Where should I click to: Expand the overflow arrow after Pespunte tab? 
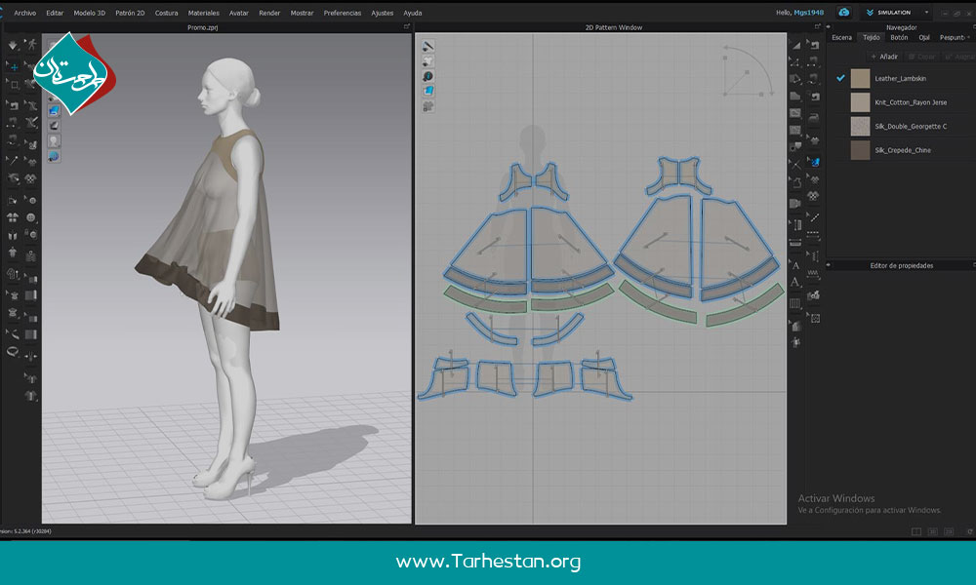[x=968, y=38]
